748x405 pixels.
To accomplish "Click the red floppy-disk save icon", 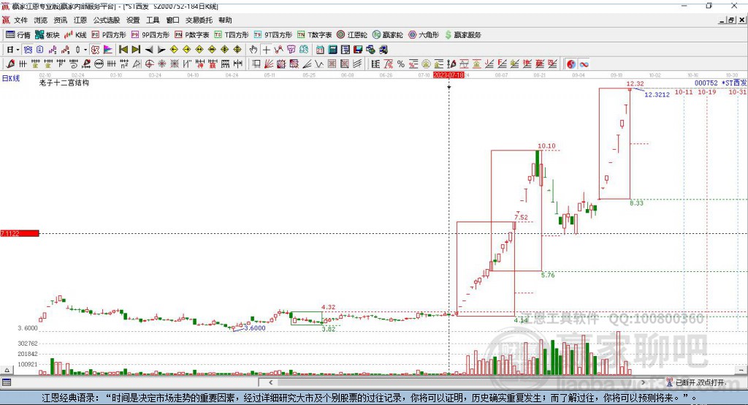I will 358,50.
